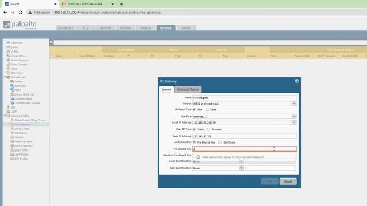Go back in the browser
The height and width of the screenshot is (206, 367).
pos(5,13)
